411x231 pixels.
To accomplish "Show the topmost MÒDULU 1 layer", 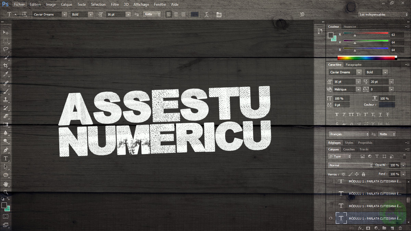I will [331, 181].
